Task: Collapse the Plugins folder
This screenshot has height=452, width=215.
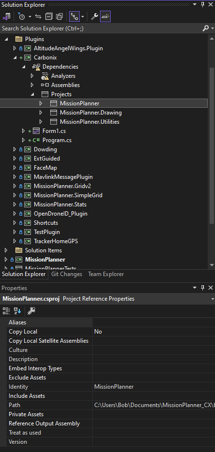Action: pos(6,39)
